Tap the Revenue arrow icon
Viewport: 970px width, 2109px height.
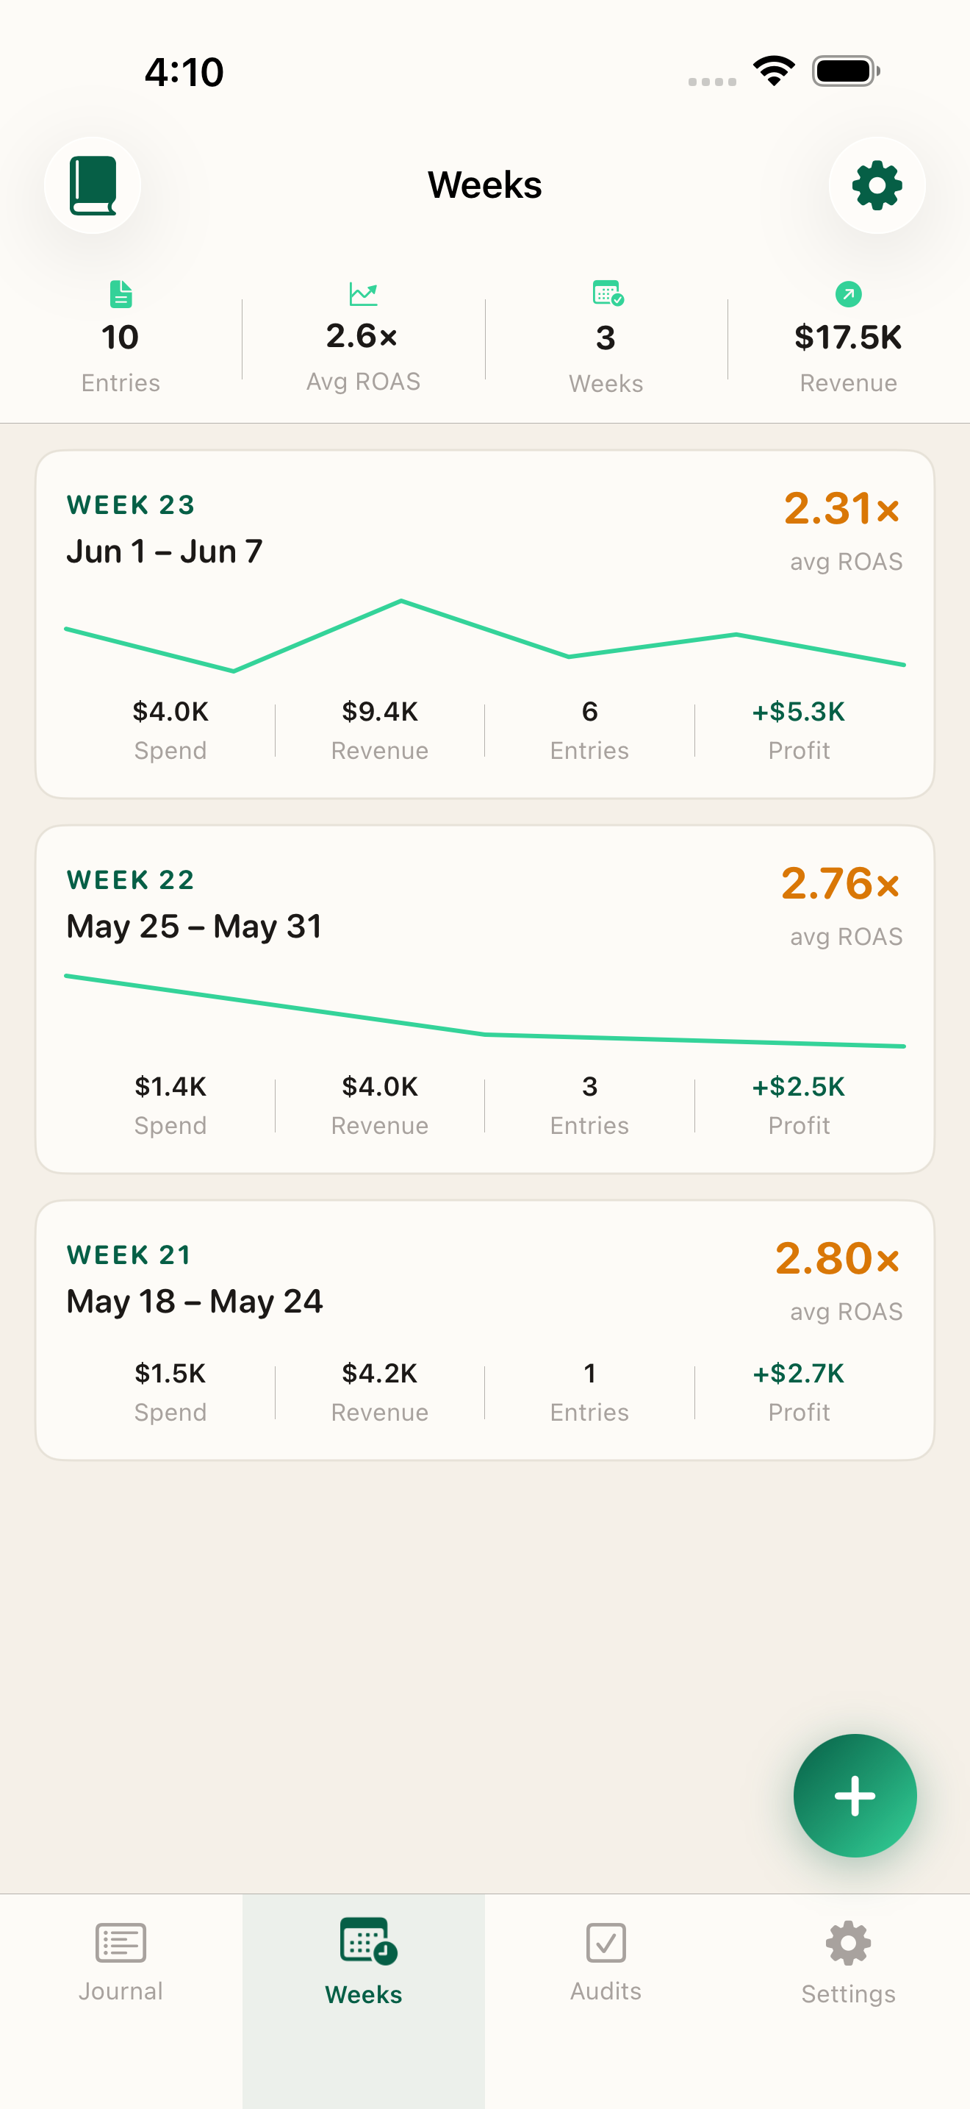click(x=848, y=294)
